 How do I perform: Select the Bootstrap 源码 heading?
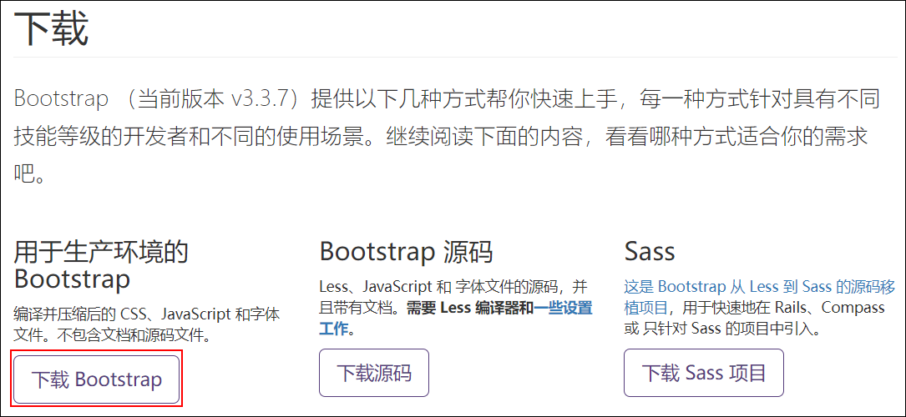(406, 252)
